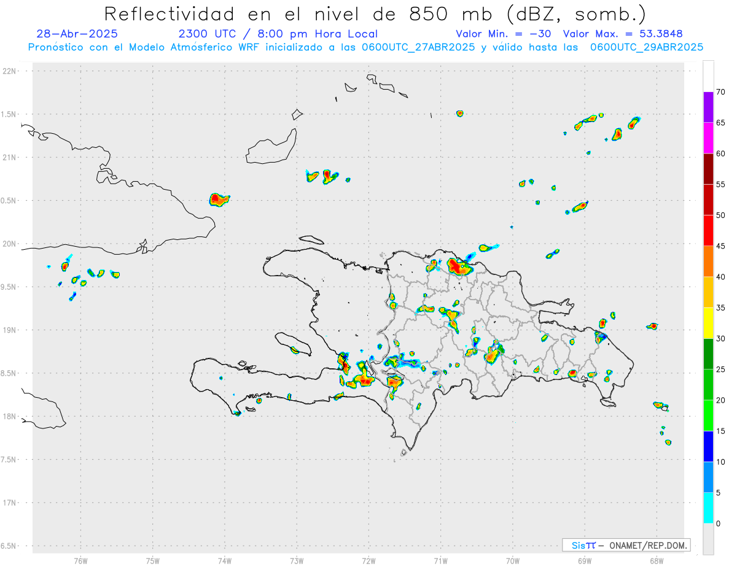This screenshot has height=569, width=737.
Task: Click the longitude label '73W'
Action: click(297, 561)
